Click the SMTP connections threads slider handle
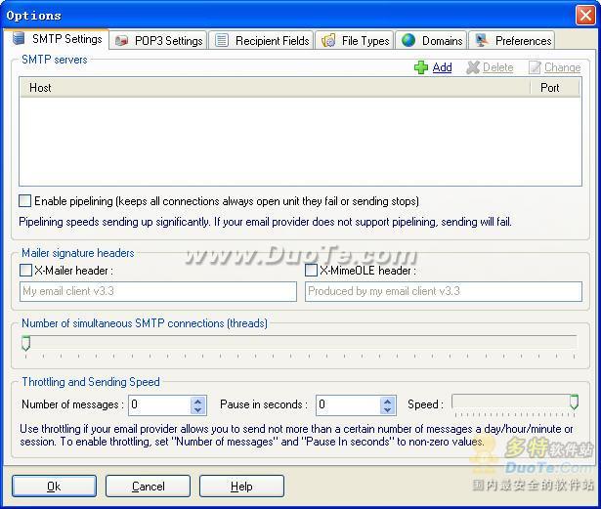Viewport: 601px width, 509px height. 25,344
